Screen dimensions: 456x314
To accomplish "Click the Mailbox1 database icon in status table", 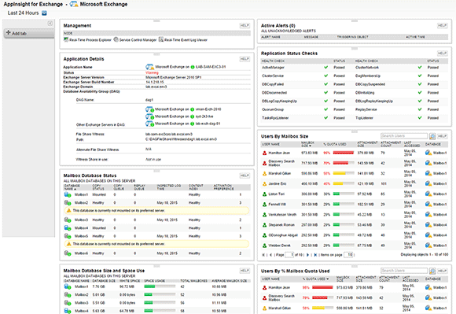I will tap(68, 194).
